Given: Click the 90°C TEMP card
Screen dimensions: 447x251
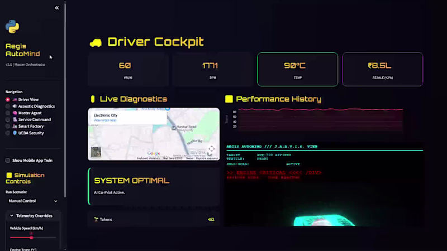Looking at the screenshot, I should click(x=298, y=69).
